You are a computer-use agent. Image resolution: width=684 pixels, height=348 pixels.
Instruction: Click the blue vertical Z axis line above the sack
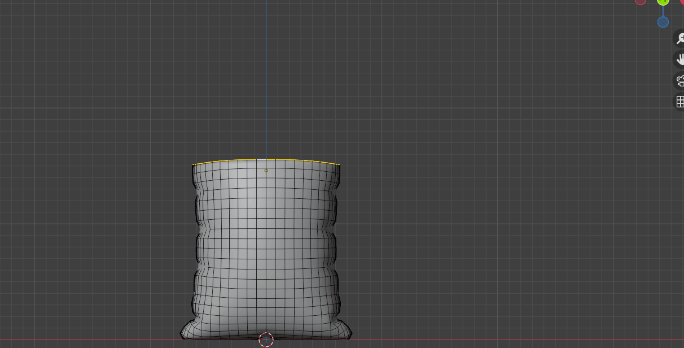266,85
